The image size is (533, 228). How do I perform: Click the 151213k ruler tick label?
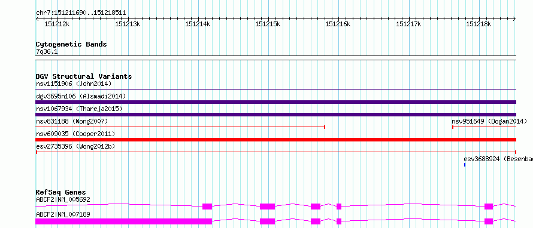pyautogui.click(x=128, y=24)
